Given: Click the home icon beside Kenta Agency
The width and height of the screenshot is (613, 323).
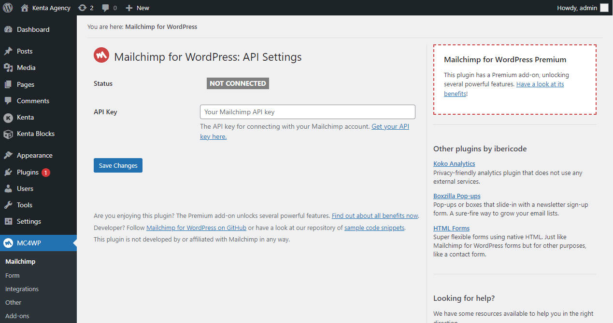Looking at the screenshot, I should (25, 8).
